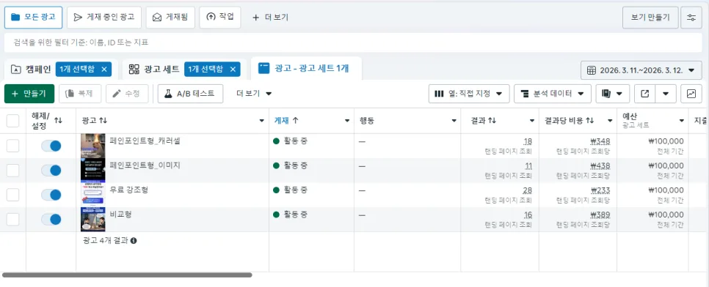This screenshot has height=287, width=709.
Task: Open the 광고 column header dropdown arrow
Action: click(261, 121)
